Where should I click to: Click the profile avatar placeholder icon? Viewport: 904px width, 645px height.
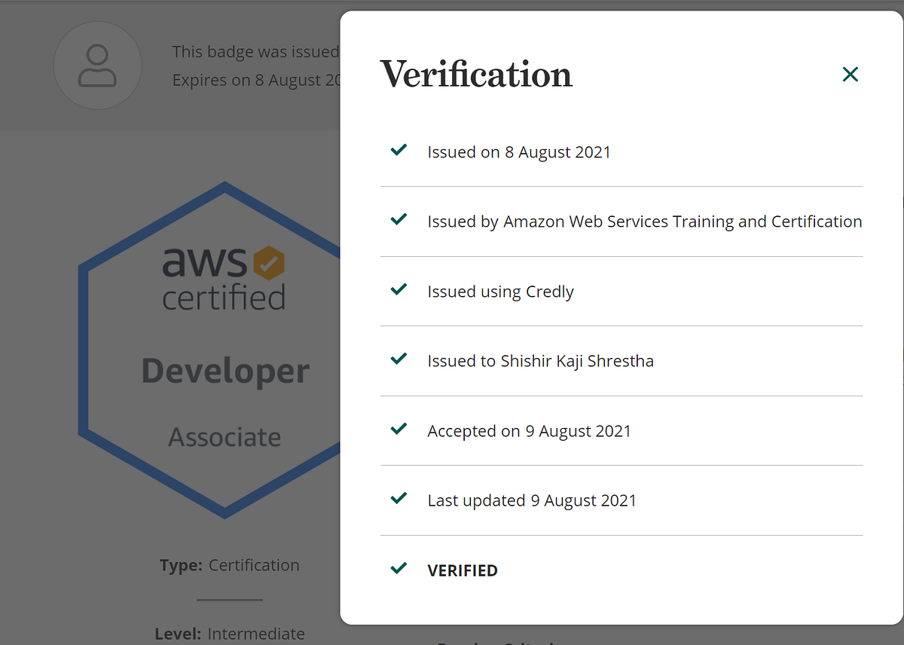click(x=97, y=66)
